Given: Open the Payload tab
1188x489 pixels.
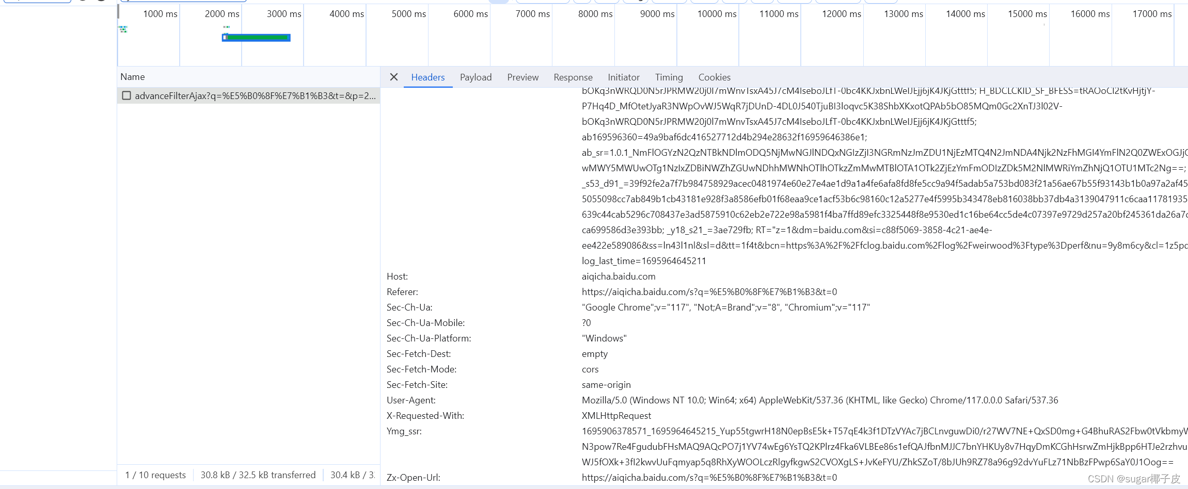Looking at the screenshot, I should [x=476, y=77].
